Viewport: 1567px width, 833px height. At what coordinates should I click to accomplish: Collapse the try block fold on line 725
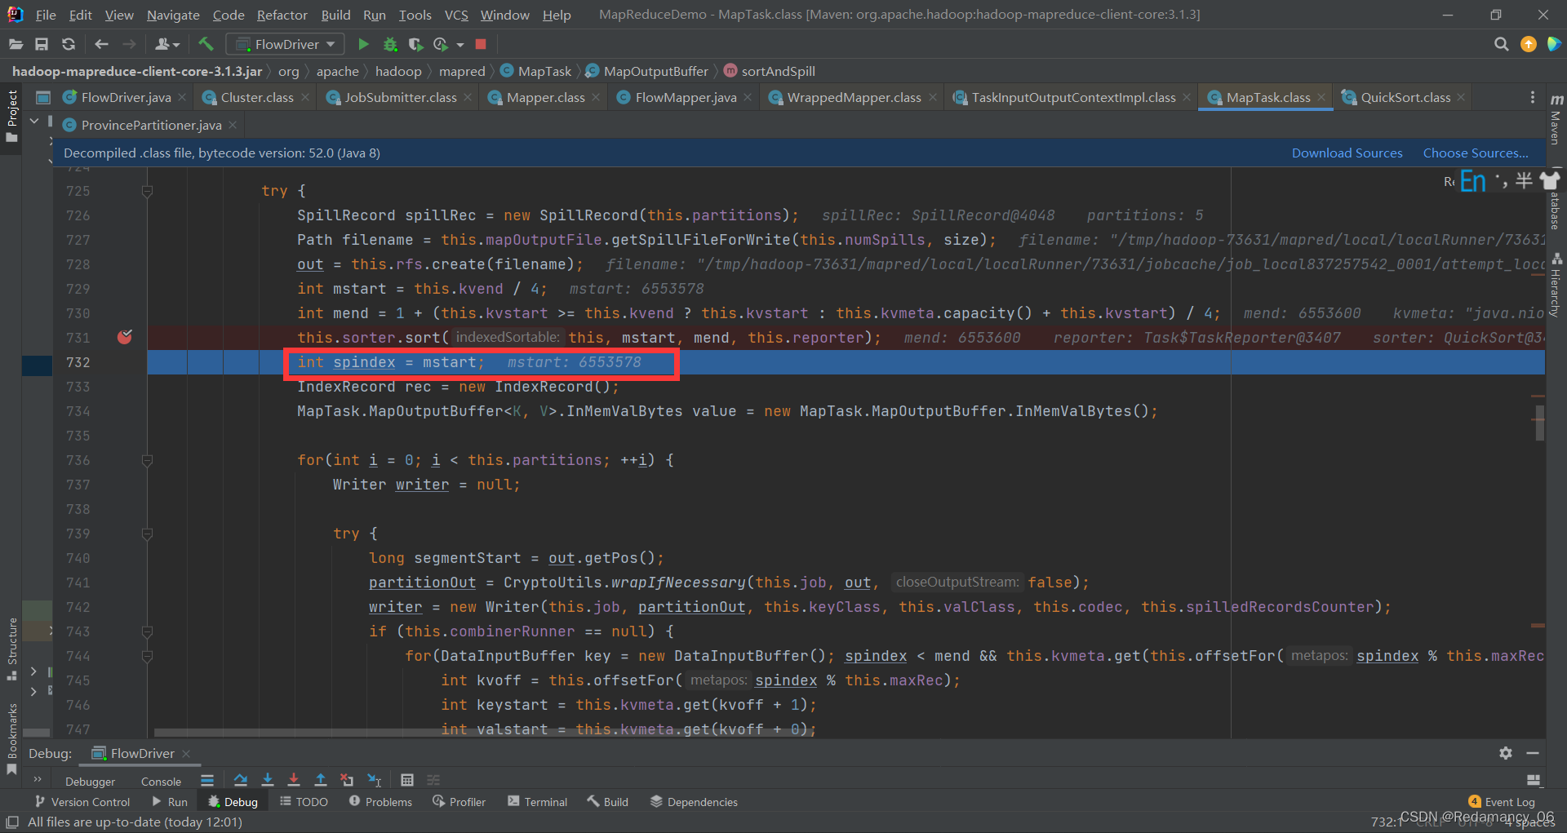(148, 191)
